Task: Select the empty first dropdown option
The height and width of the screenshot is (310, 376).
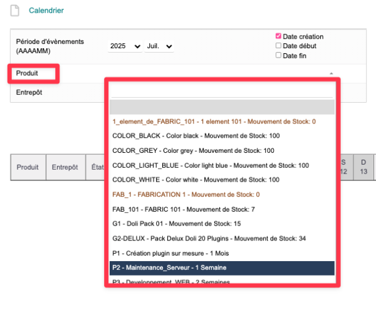Action: tap(222, 106)
